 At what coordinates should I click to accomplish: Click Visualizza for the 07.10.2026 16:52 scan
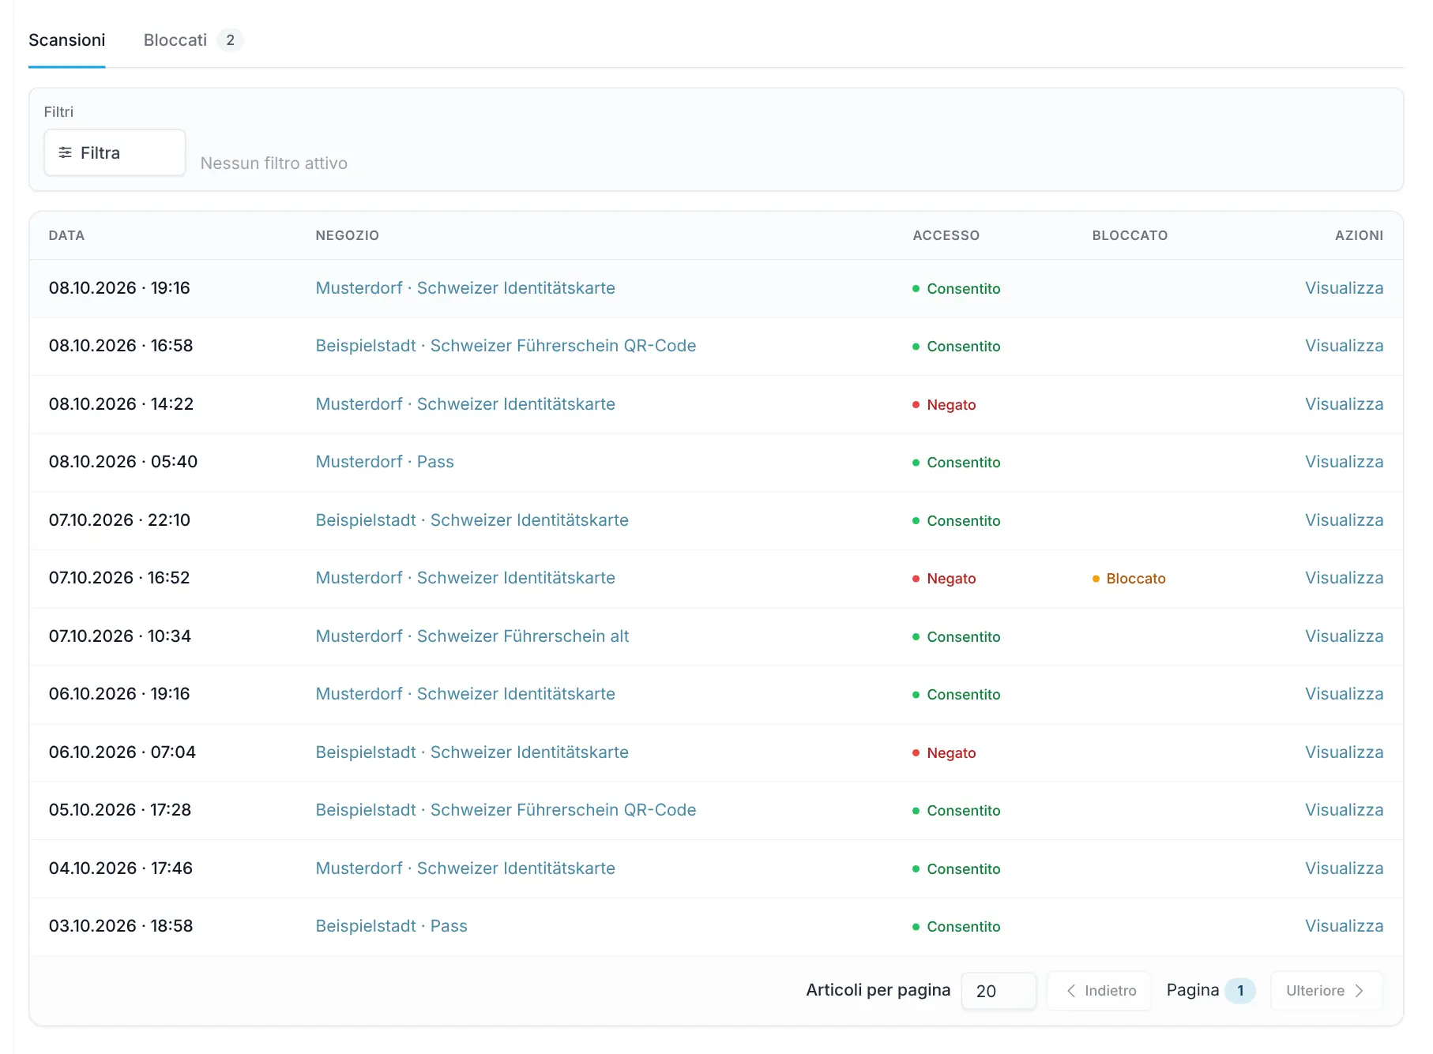1344,578
